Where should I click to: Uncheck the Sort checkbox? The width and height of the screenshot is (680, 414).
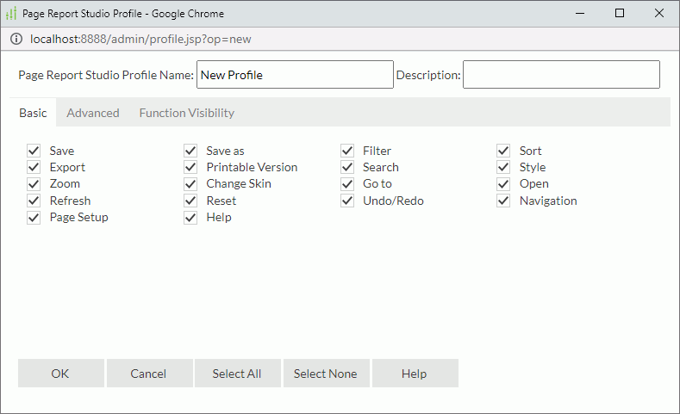point(503,151)
